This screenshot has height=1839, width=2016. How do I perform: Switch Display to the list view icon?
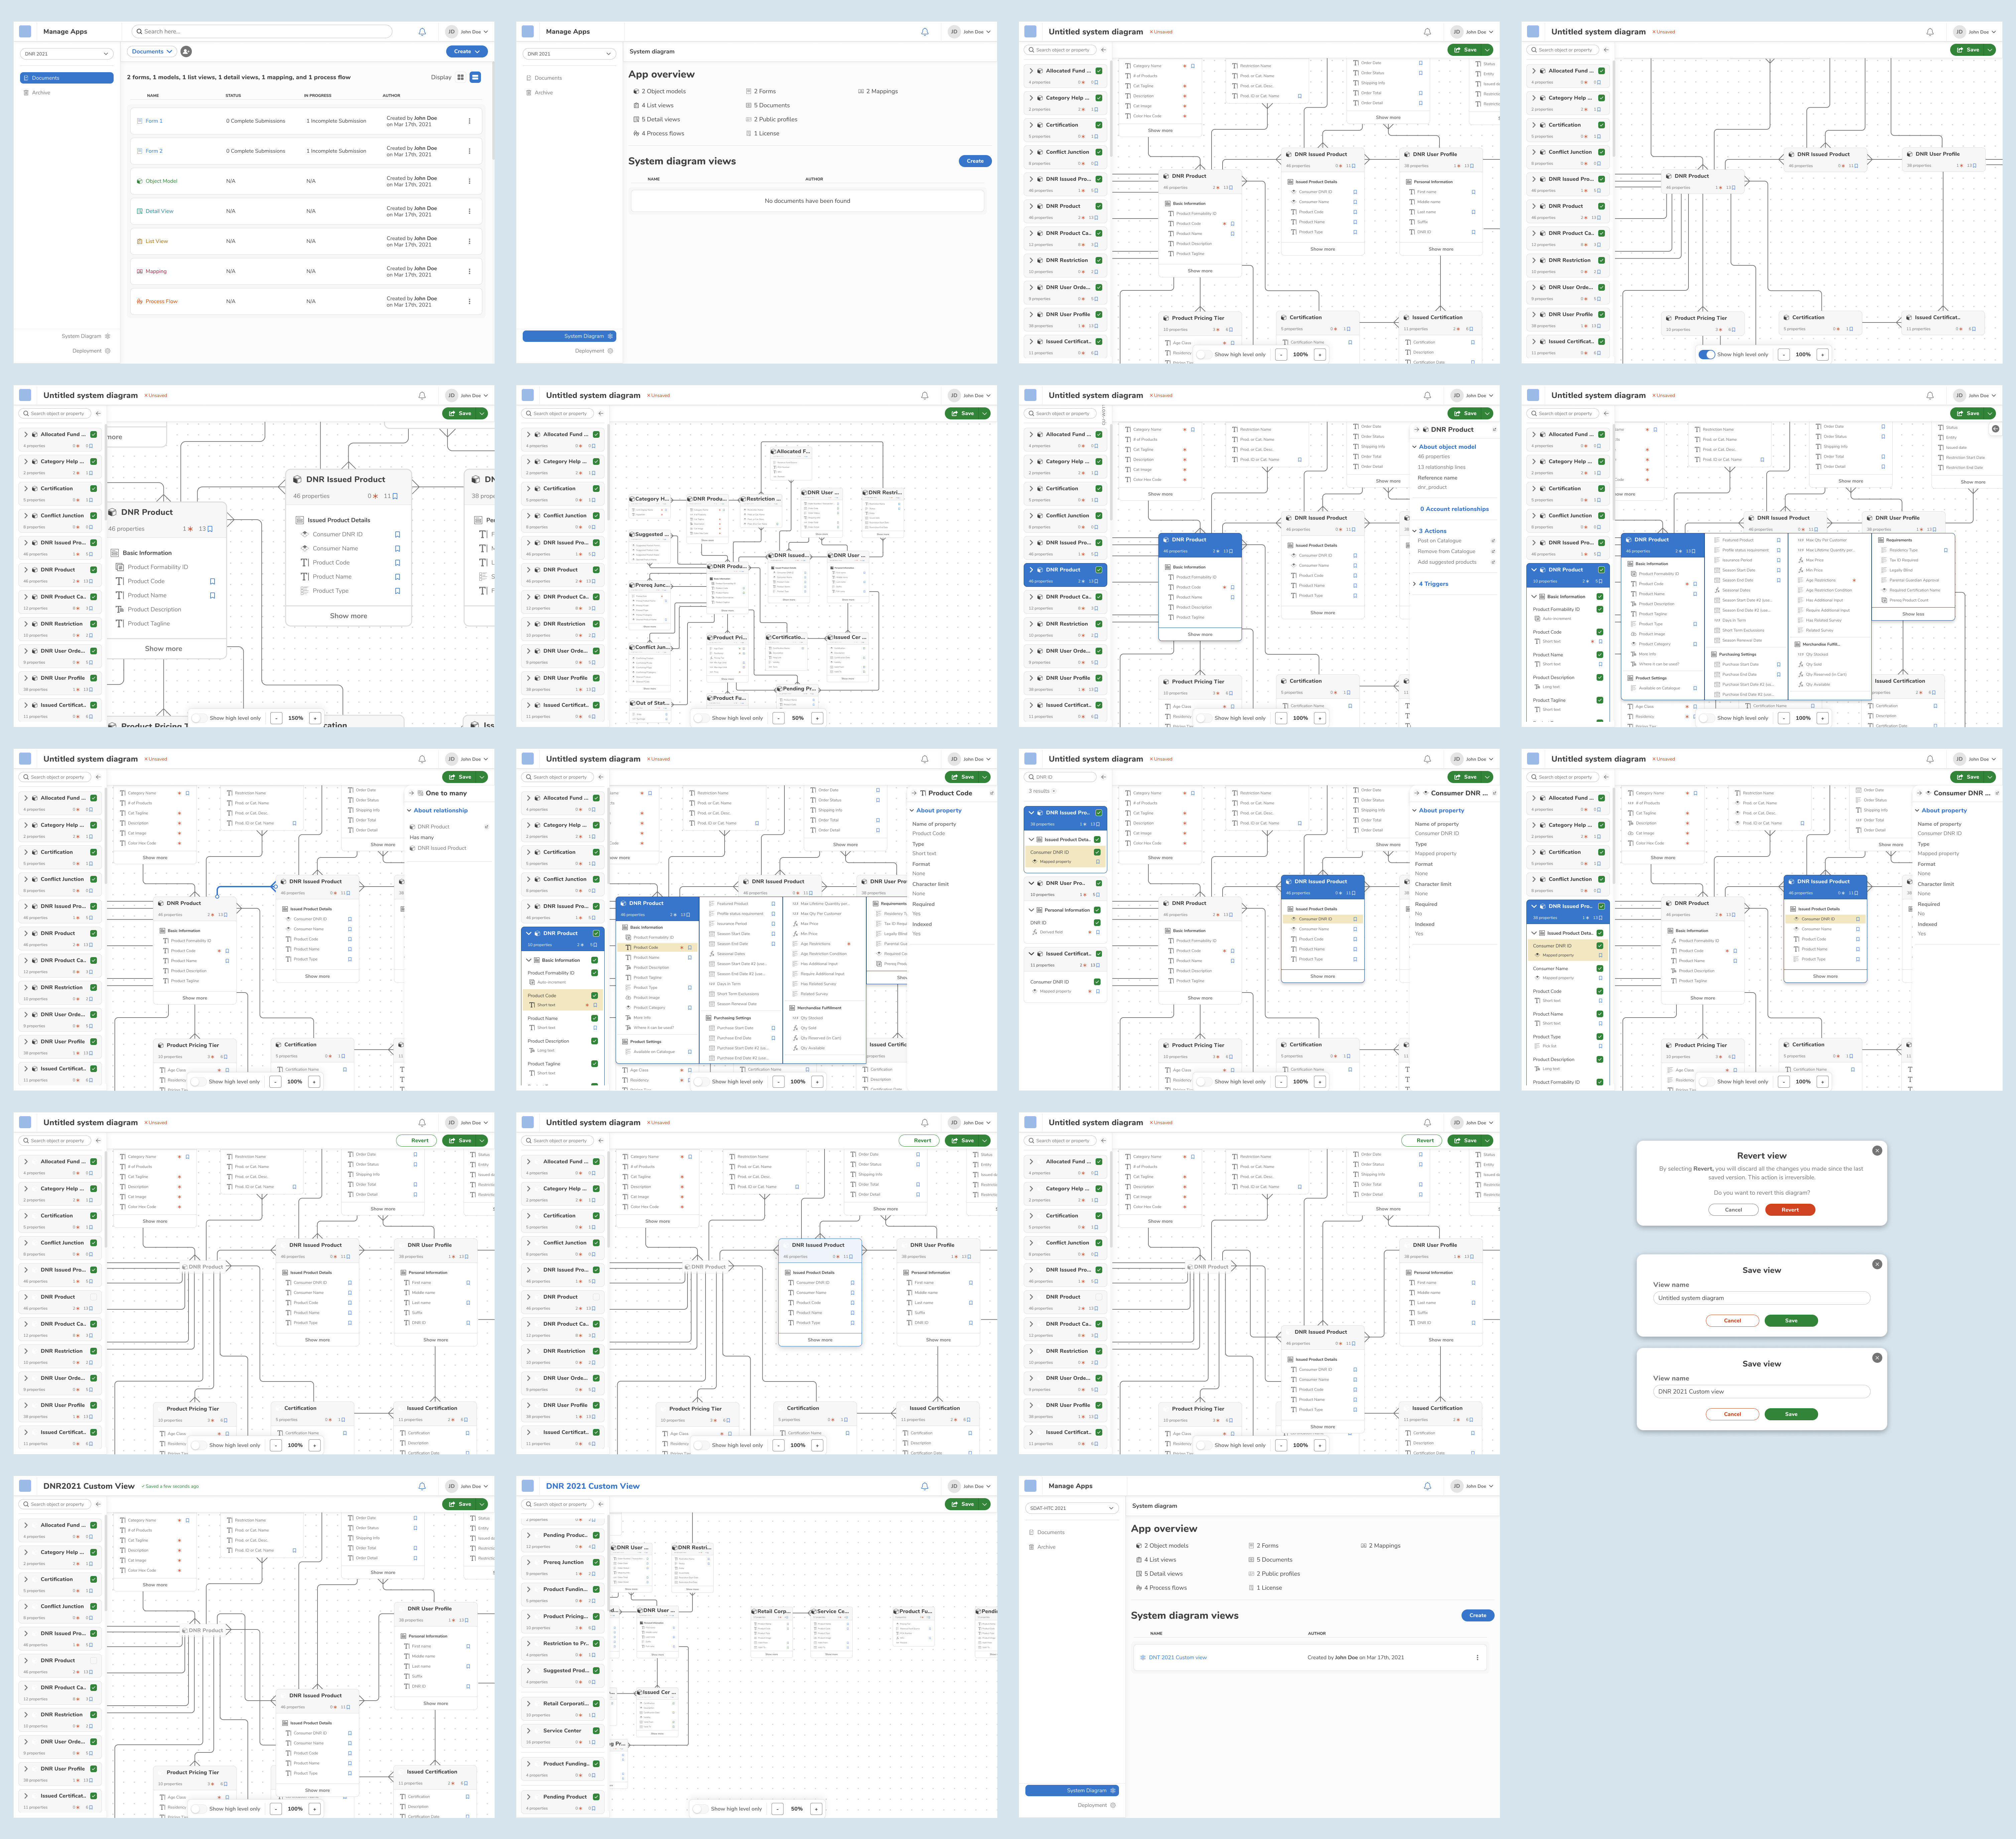pyautogui.click(x=475, y=77)
